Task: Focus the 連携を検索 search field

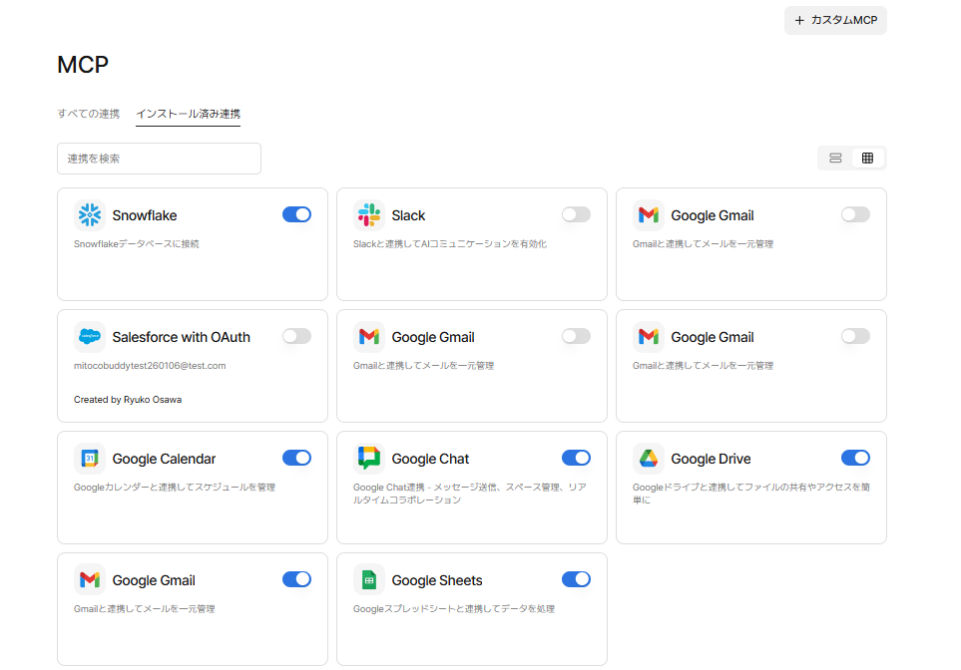Action: [159, 159]
